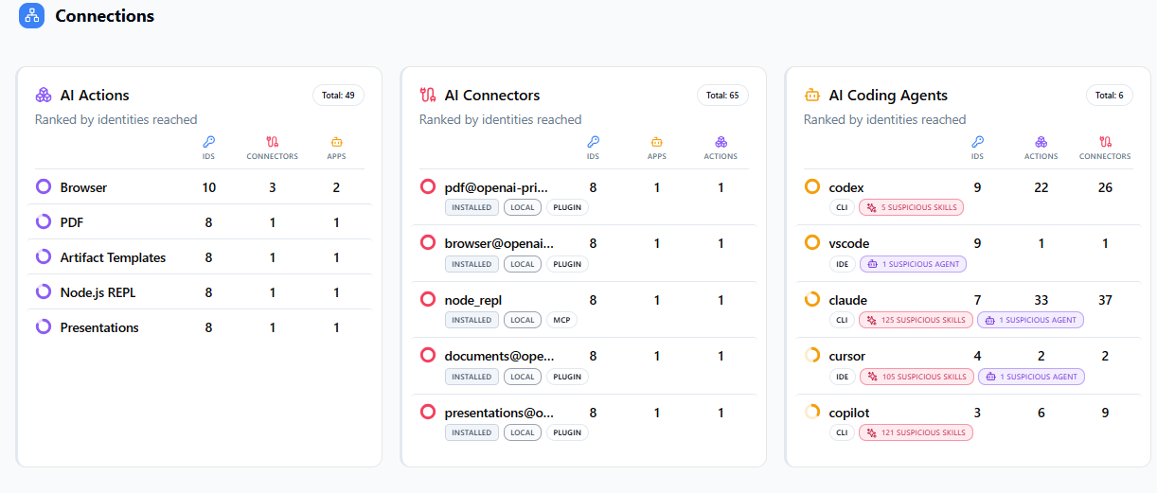Viewport: 1157px width, 493px height.
Task: Click the CLI tag under copilot
Action: [842, 432]
